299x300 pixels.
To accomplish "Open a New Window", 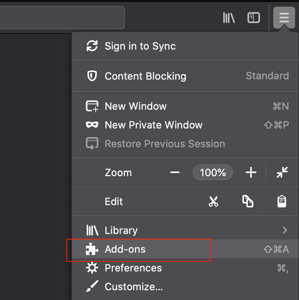I will click(x=135, y=106).
